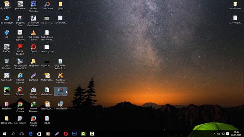Image resolution: width=244 pixels, height=137 pixels.
Task: Select the abdullahag file icon
Action: point(47,91)
